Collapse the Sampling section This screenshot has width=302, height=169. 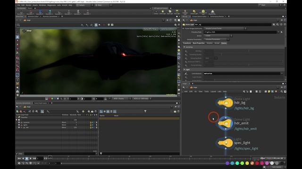pos(185,47)
